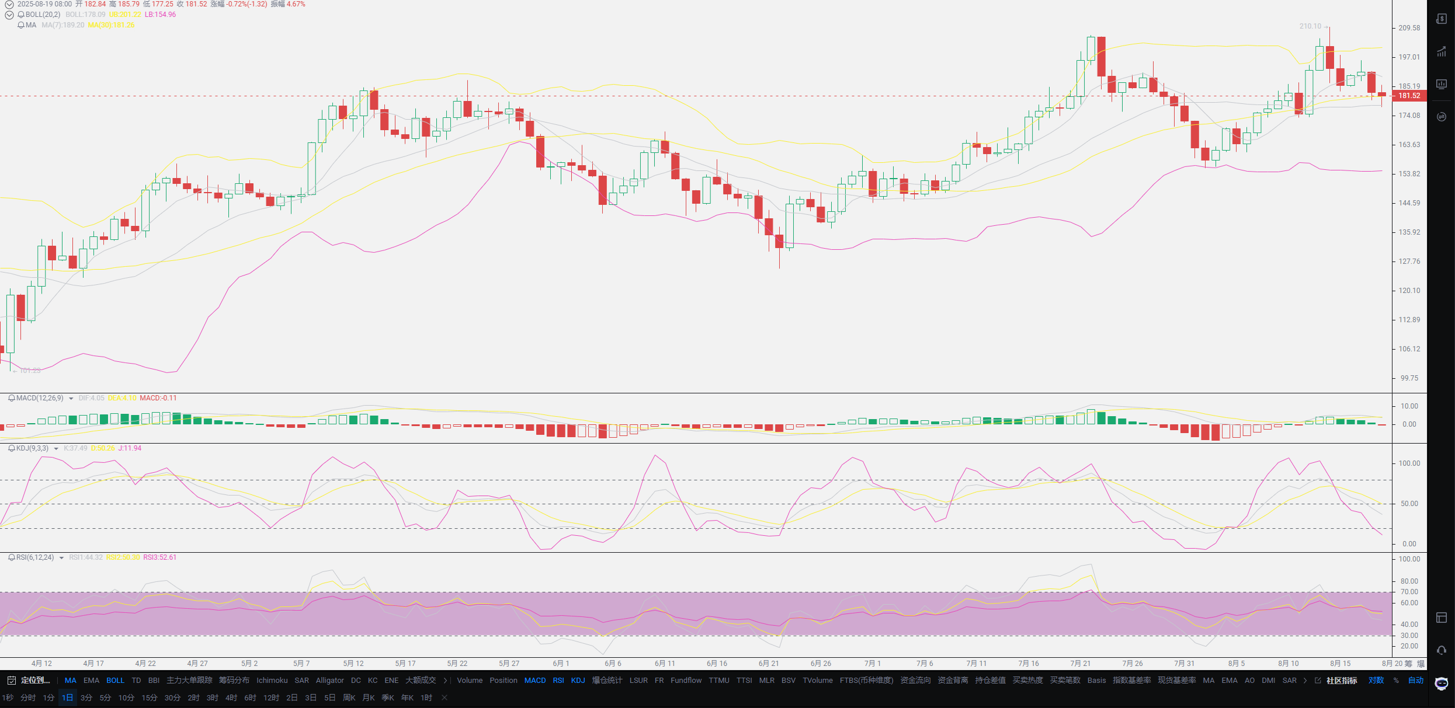Click the 181.52 current price tag
This screenshot has height=708, width=1455.
tap(1409, 96)
